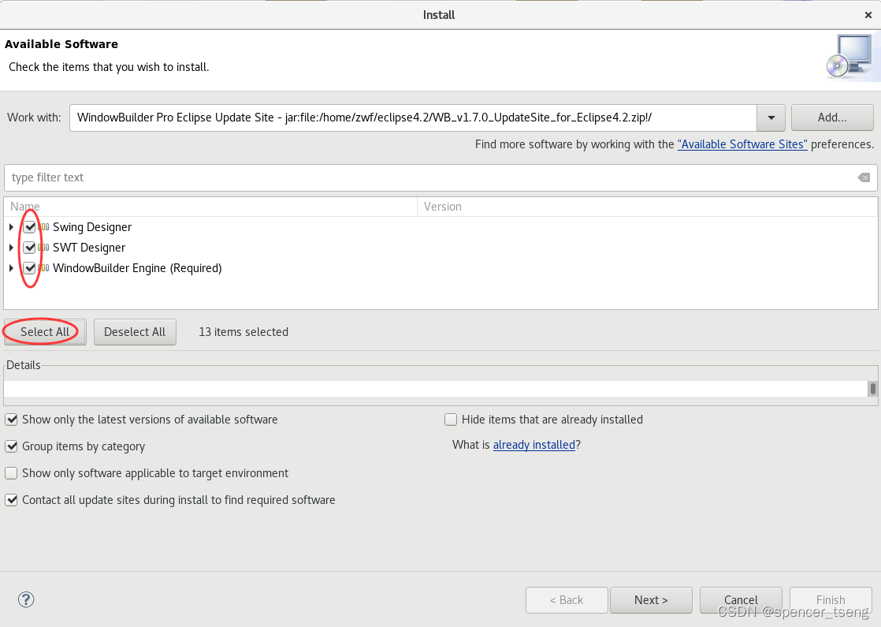The width and height of the screenshot is (881, 627).
Task: Uncheck the SWT Designer item
Action: (29, 247)
